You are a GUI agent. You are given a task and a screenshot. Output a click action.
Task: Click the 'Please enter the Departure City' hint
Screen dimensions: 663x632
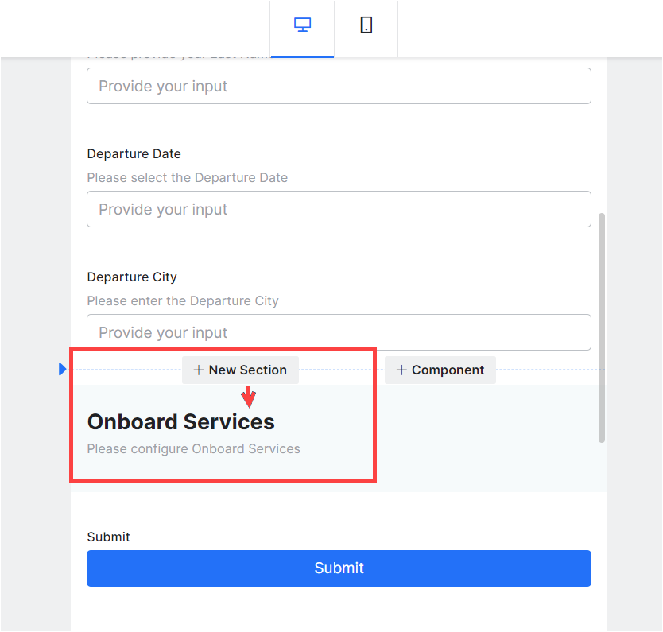coord(183,301)
